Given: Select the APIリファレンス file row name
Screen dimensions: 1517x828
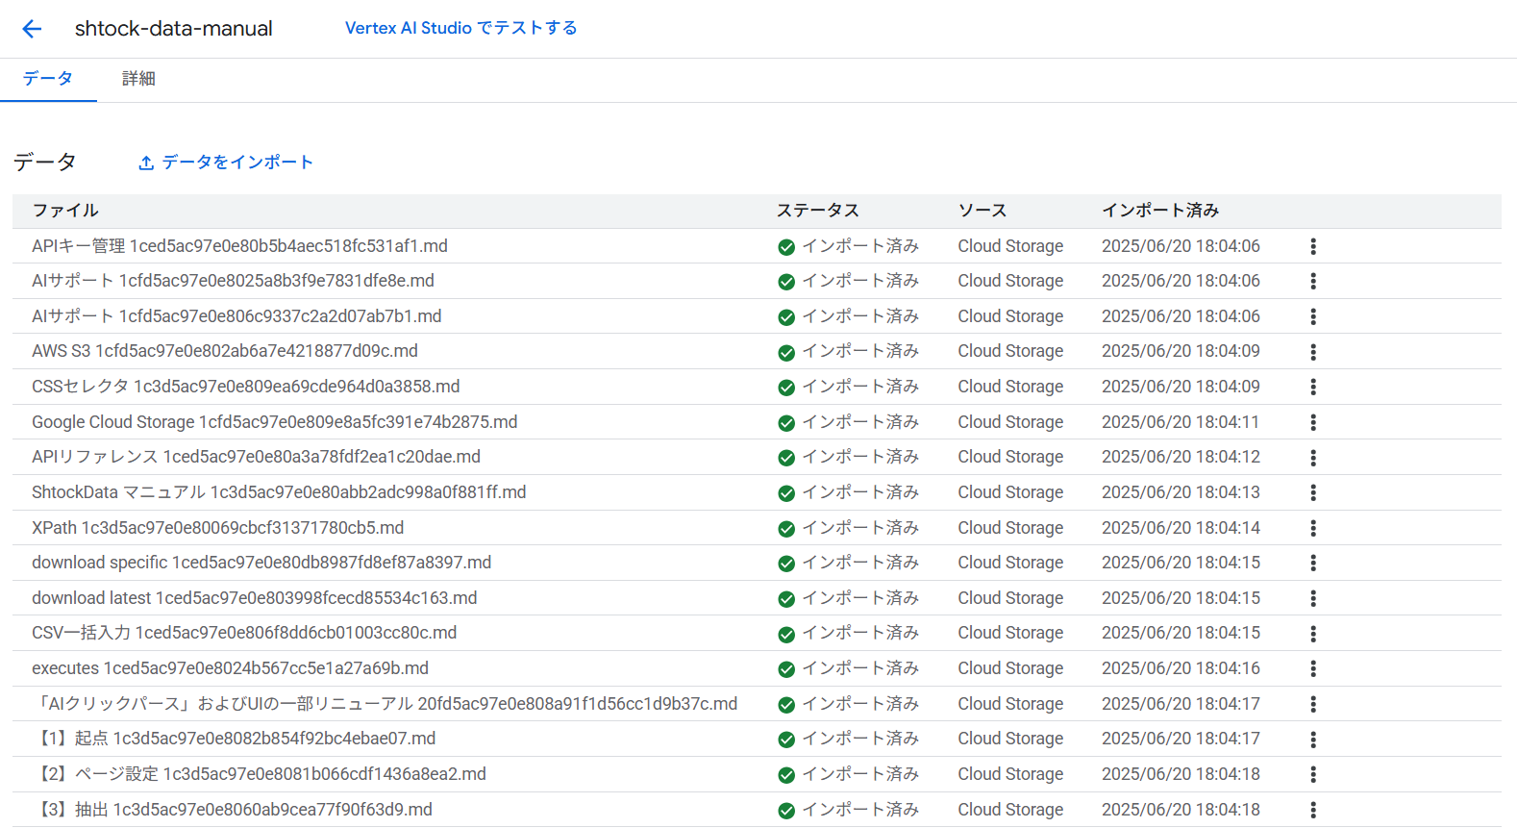Looking at the screenshot, I should point(256,457).
